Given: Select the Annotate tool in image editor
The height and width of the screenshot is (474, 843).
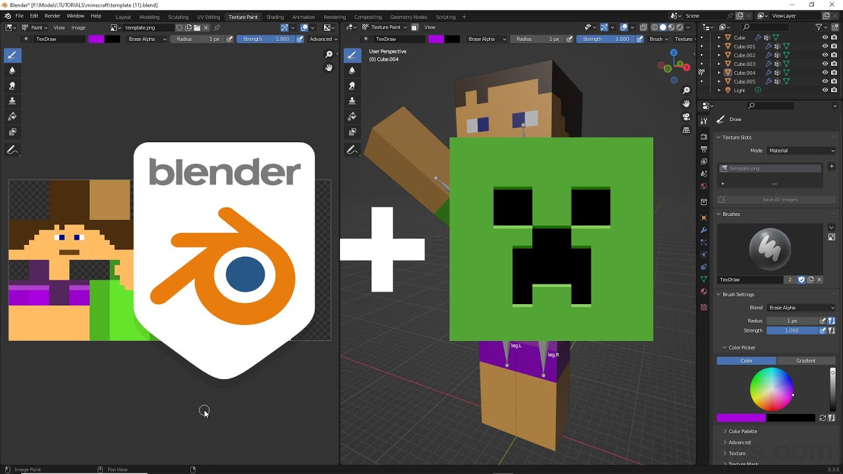Looking at the screenshot, I should click(x=12, y=150).
